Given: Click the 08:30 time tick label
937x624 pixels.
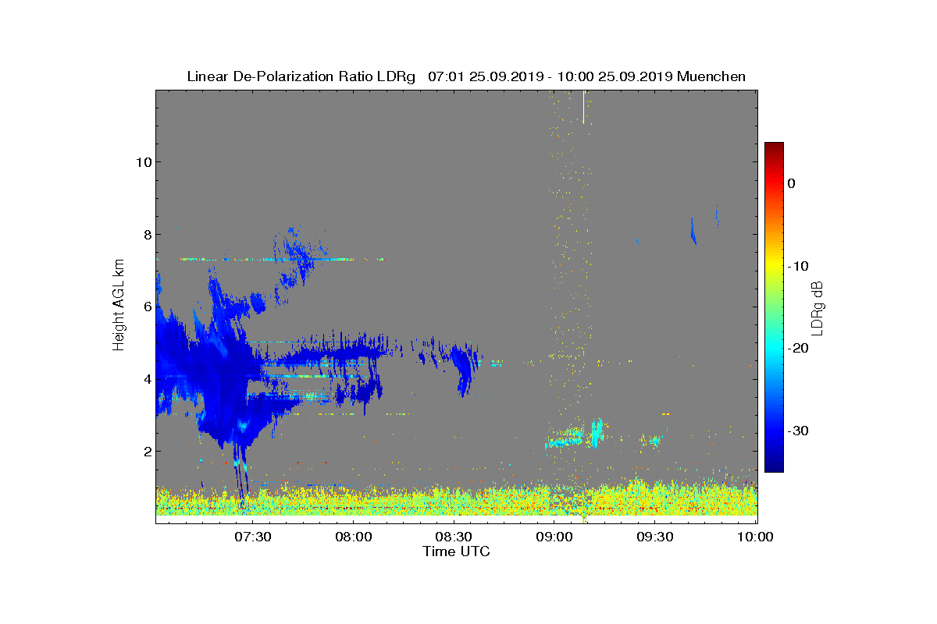Looking at the screenshot, I should [454, 537].
